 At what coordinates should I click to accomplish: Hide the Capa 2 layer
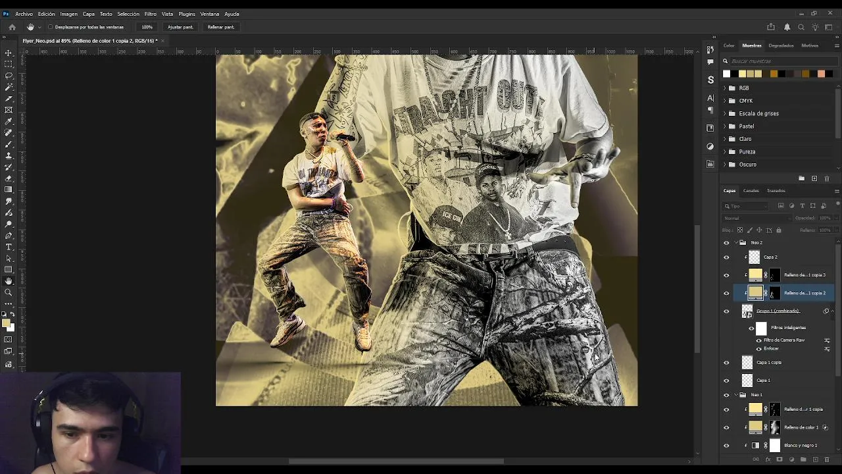click(x=726, y=257)
